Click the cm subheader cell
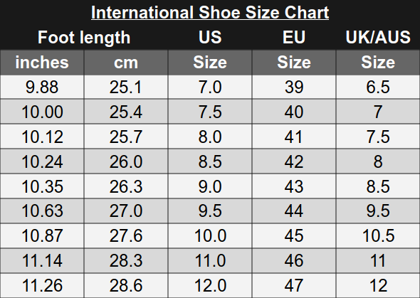Viewport: 420px width, 298px height. point(126,63)
